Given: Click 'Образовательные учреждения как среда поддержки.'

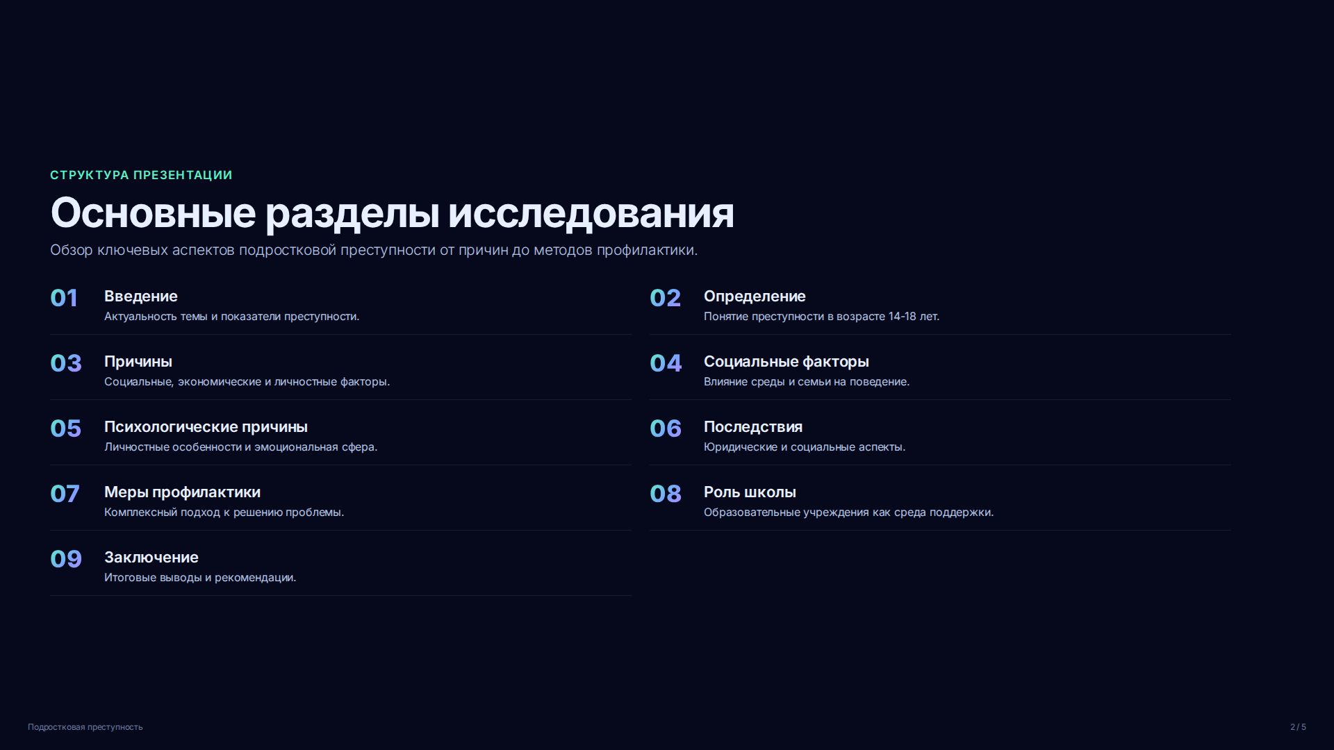Looking at the screenshot, I should [x=849, y=512].
